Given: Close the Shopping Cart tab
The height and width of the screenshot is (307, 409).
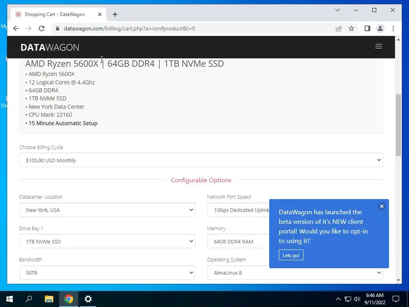Looking at the screenshot, I should 99,14.
